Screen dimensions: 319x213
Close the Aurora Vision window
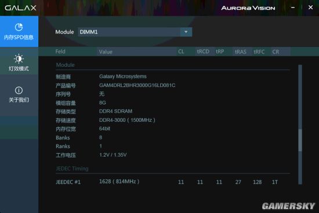(310, 8)
